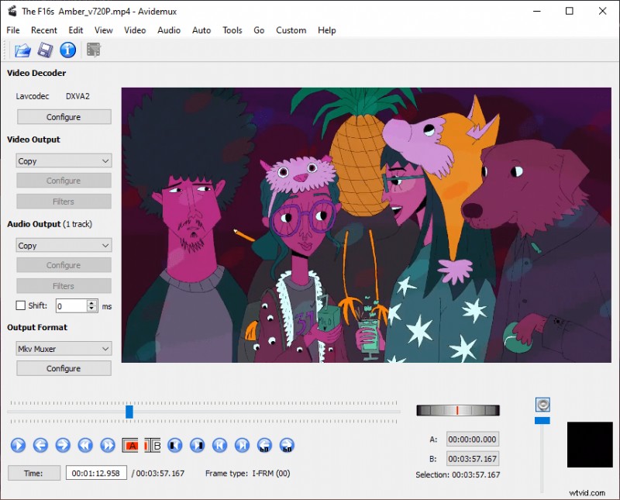Set marker A at current frame
Image resolution: width=620 pixels, height=500 pixels.
(x=131, y=445)
